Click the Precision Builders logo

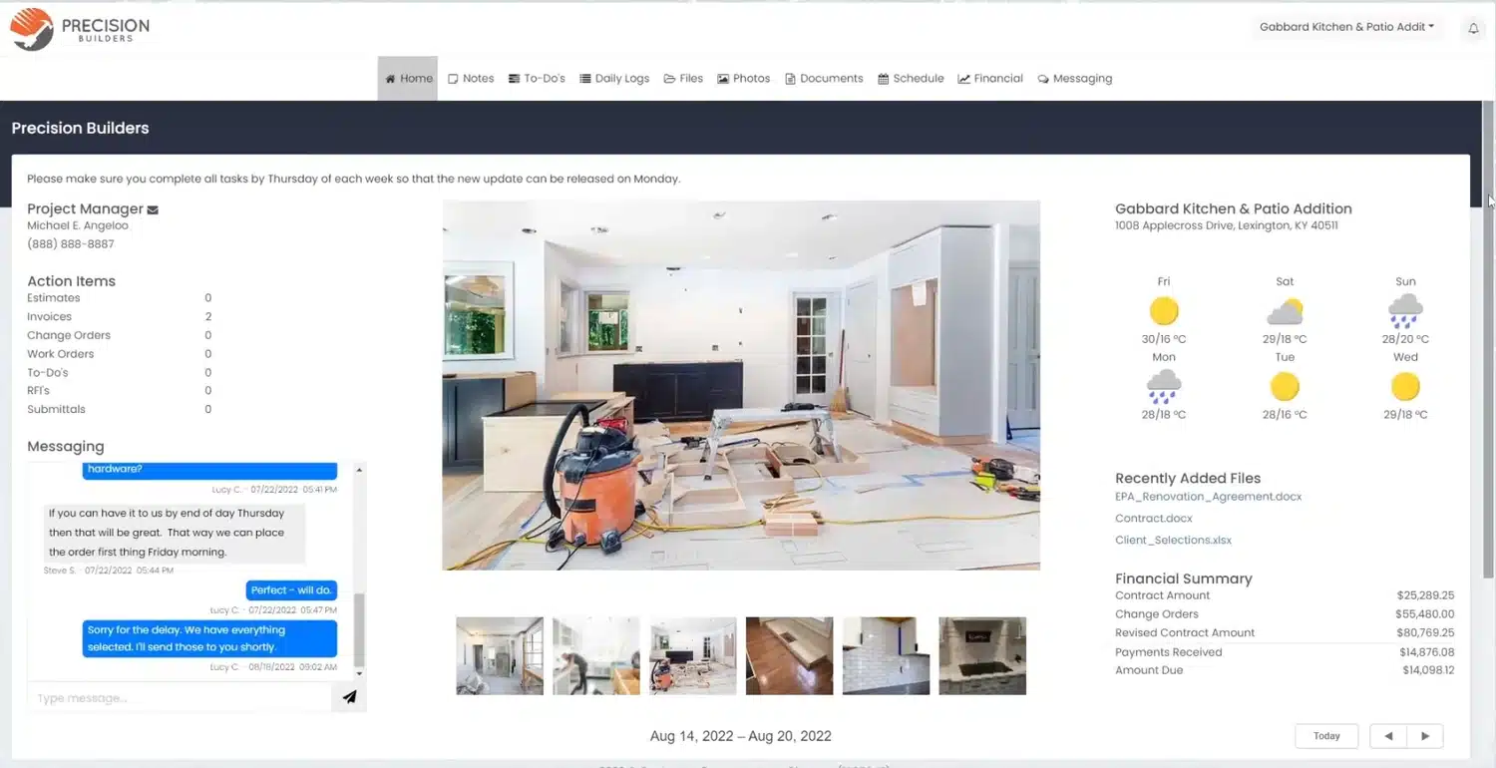tap(80, 27)
